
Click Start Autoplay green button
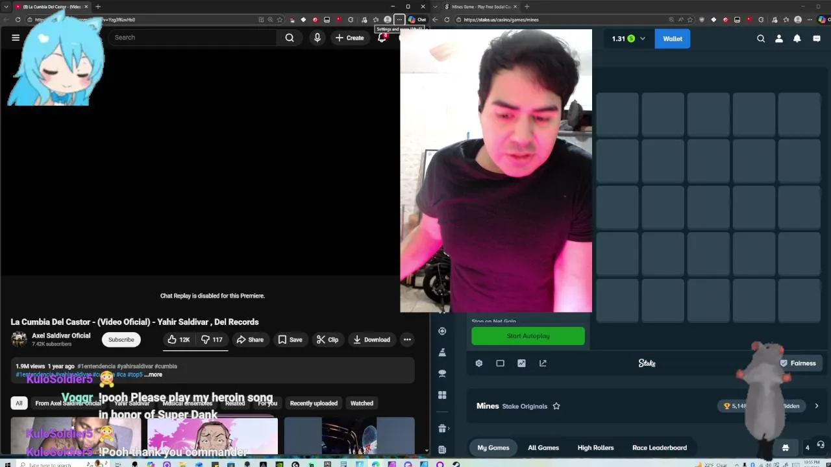coord(528,336)
